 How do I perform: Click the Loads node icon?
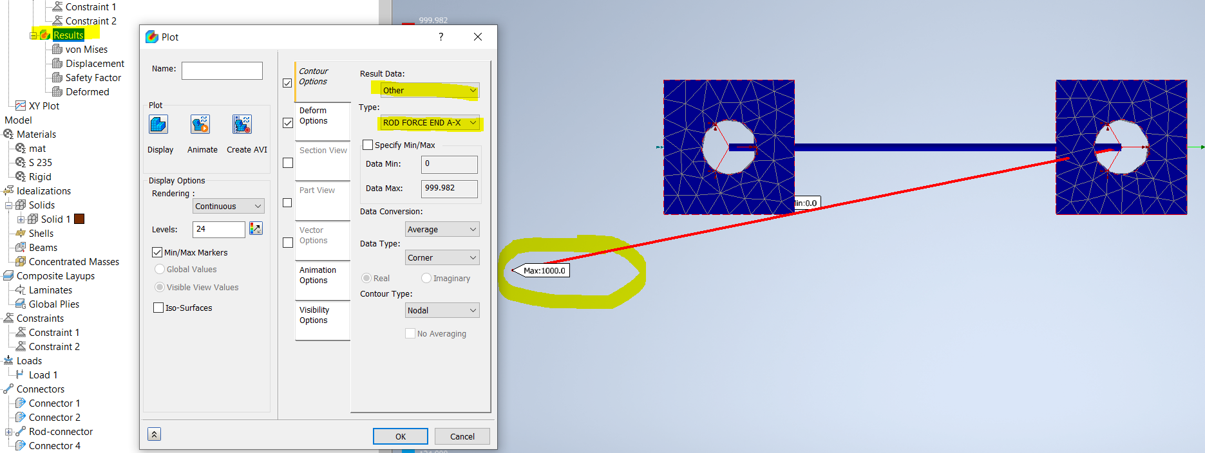click(8, 360)
